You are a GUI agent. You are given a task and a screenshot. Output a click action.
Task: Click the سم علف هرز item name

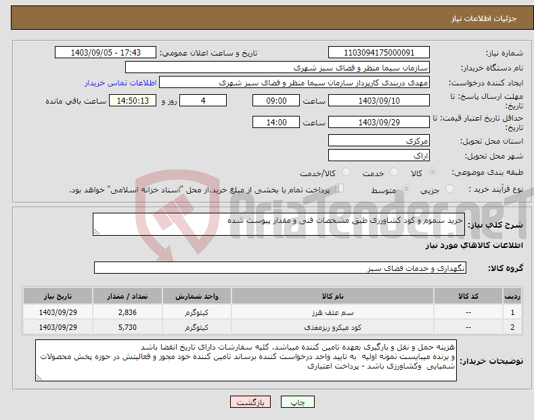click(332, 312)
